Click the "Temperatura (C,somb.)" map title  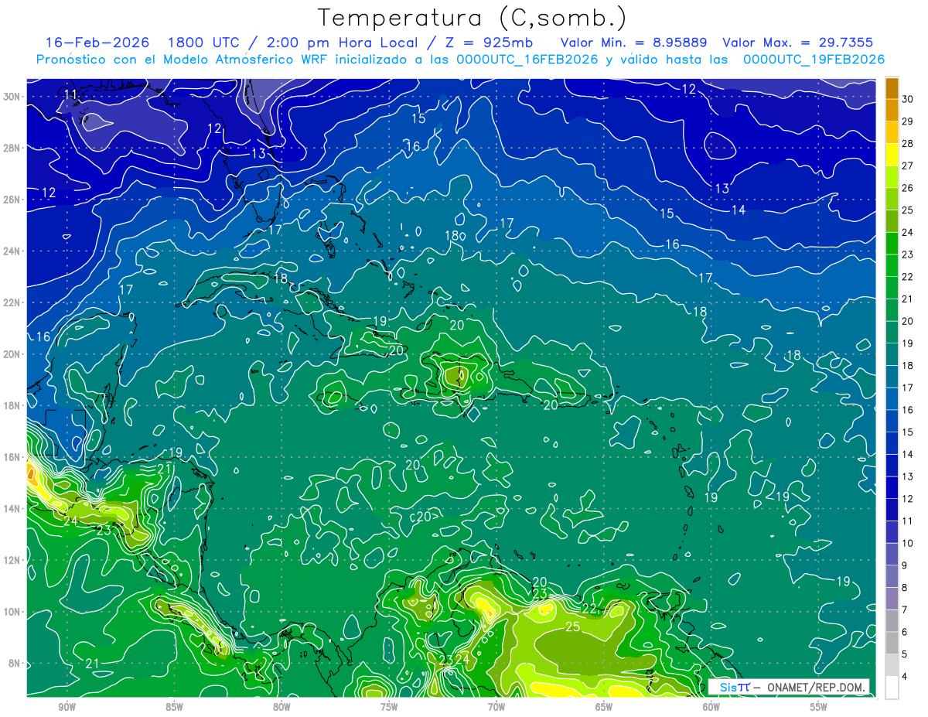tap(473, 18)
